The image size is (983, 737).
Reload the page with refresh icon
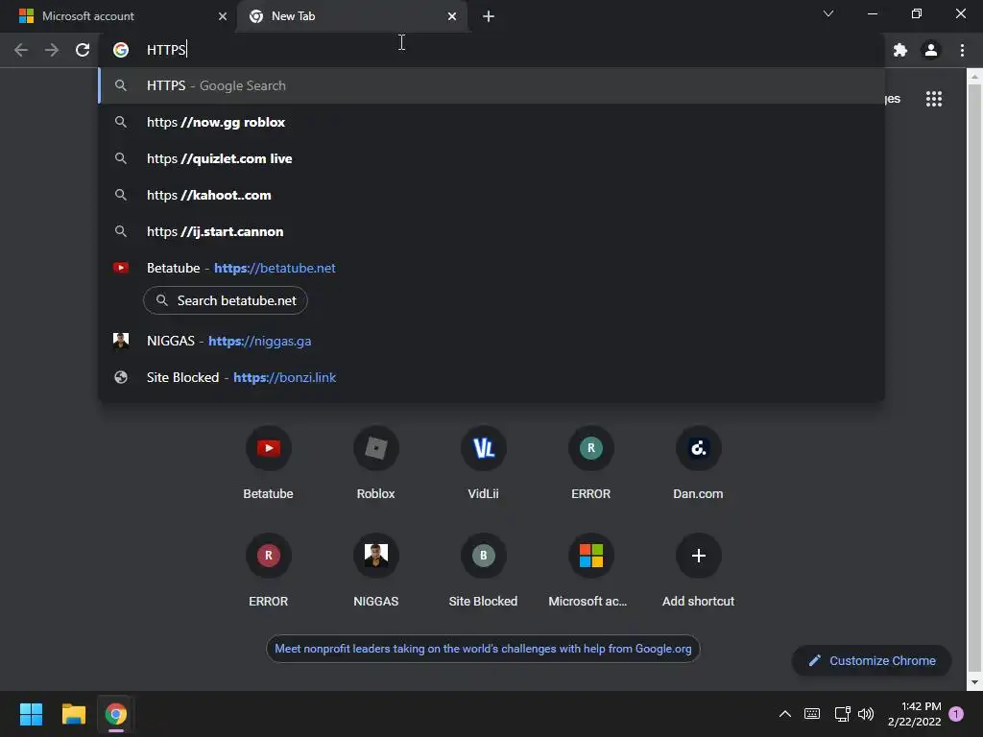point(83,50)
